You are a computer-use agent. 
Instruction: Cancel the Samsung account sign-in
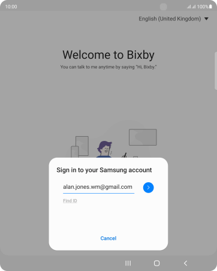pos(108,238)
